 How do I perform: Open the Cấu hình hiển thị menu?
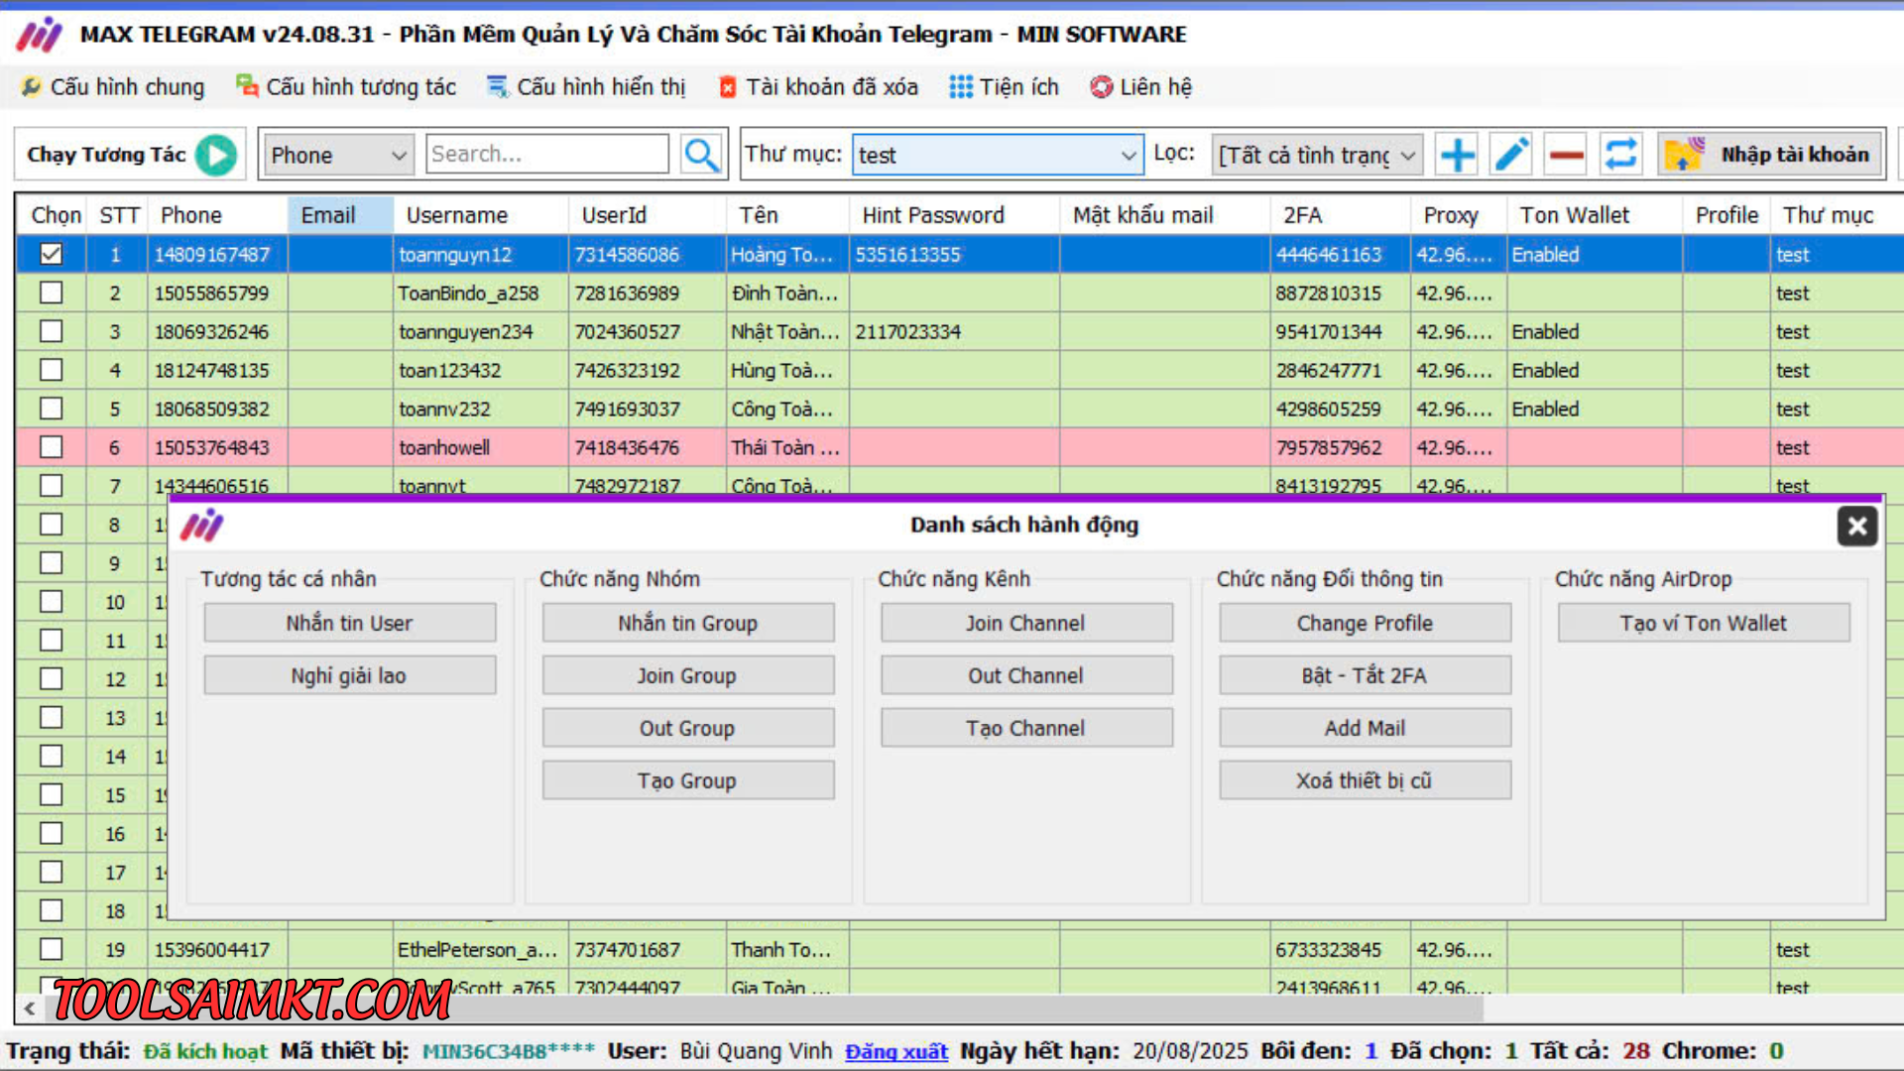click(586, 87)
